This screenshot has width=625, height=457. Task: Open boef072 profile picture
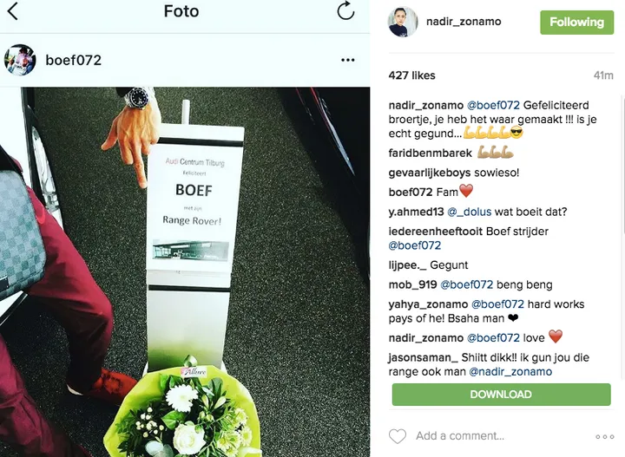pos(20,60)
